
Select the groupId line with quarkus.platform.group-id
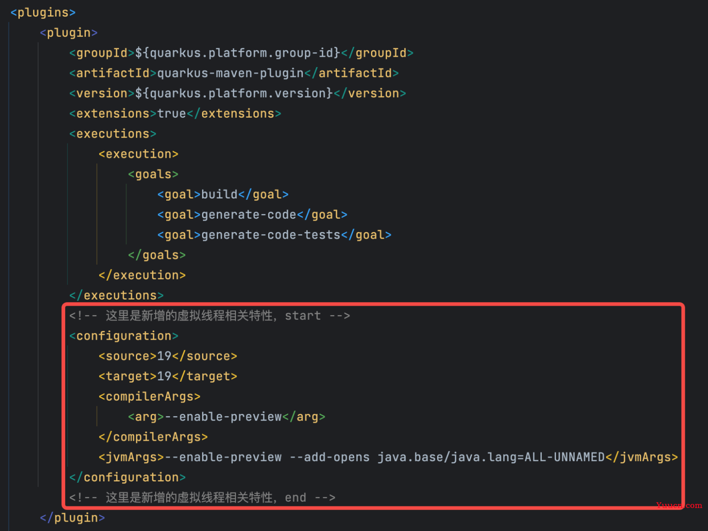pos(241,53)
